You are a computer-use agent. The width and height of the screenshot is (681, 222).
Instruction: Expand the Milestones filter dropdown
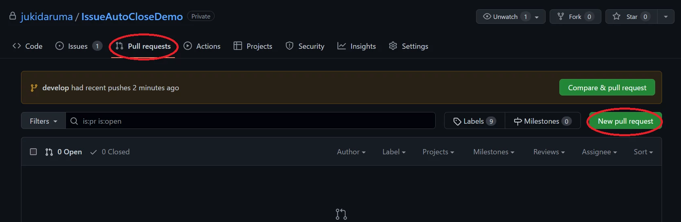[493, 151]
